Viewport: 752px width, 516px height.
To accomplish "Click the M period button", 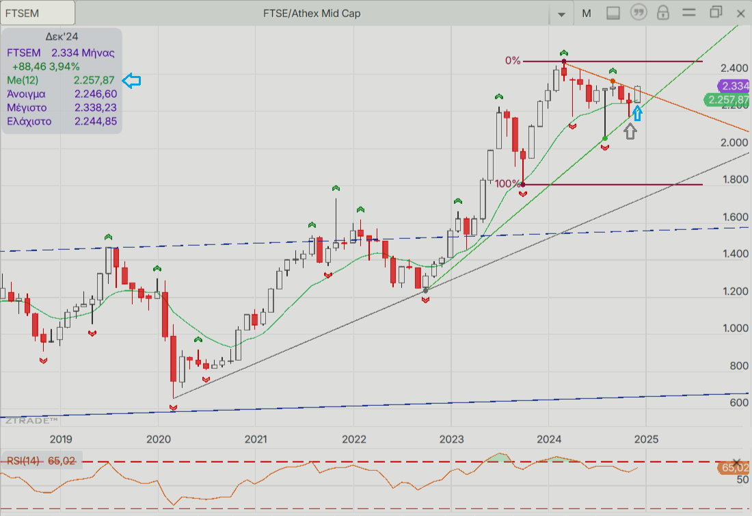I will [x=586, y=14].
